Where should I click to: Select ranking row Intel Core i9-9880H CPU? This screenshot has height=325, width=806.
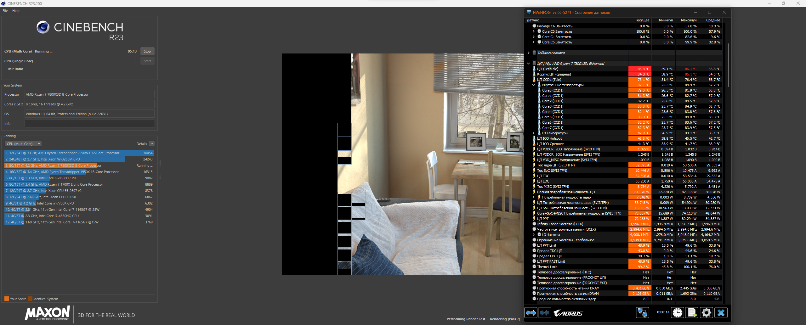pos(79,178)
